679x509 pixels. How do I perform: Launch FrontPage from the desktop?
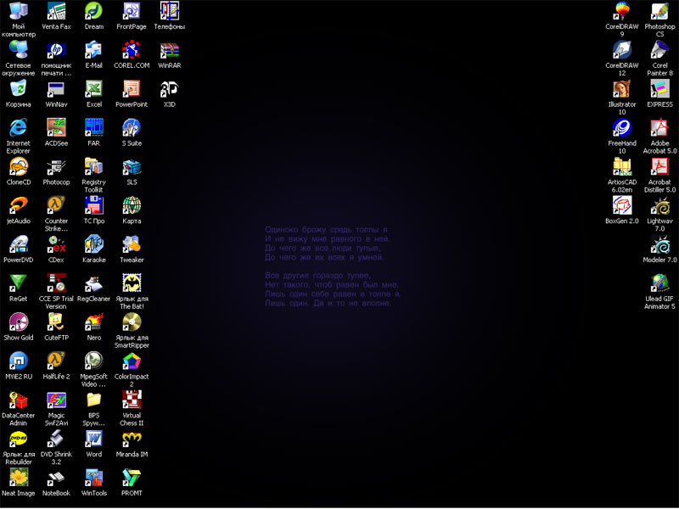[132, 11]
